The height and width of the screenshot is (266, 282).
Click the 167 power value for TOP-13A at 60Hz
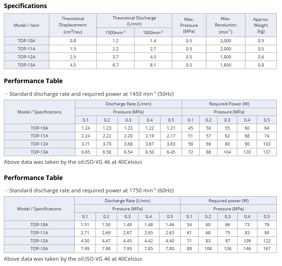click(x=267, y=249)
